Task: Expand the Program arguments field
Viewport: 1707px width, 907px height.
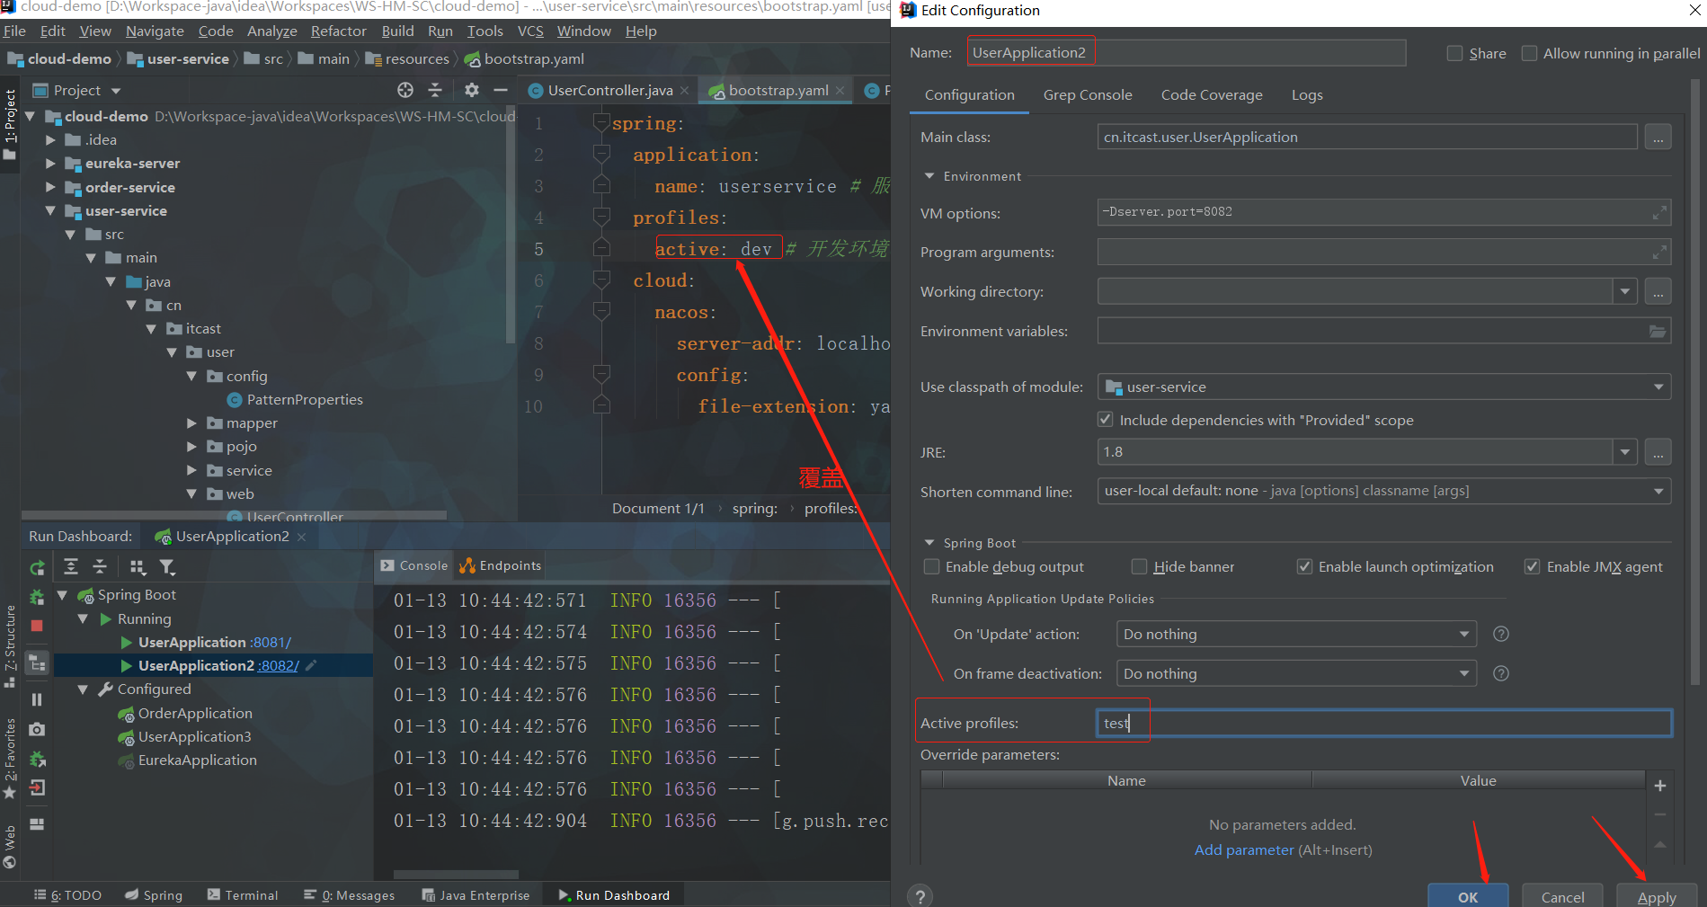Action: tap(1659, 253)
